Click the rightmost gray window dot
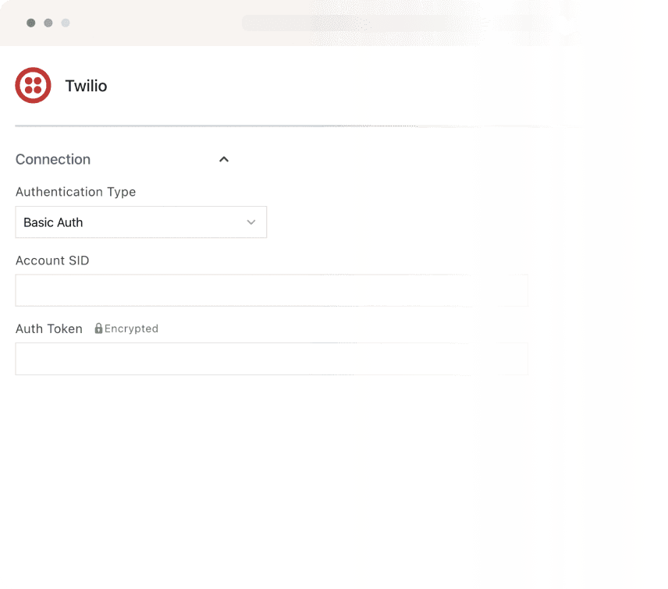The width and height of the screenshot is (668, 589). [x=66, y=23]
